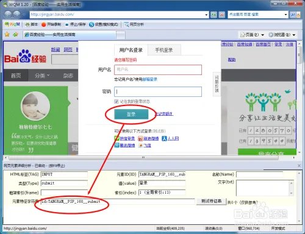Open the 脚本 script toolbar item
The image size is (305, 234).
[32, 24]
